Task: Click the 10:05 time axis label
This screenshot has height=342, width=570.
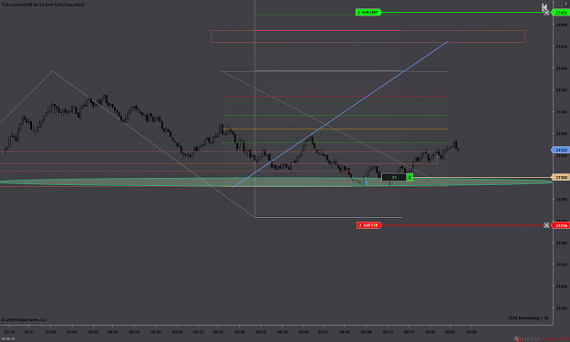Action: 450,332
